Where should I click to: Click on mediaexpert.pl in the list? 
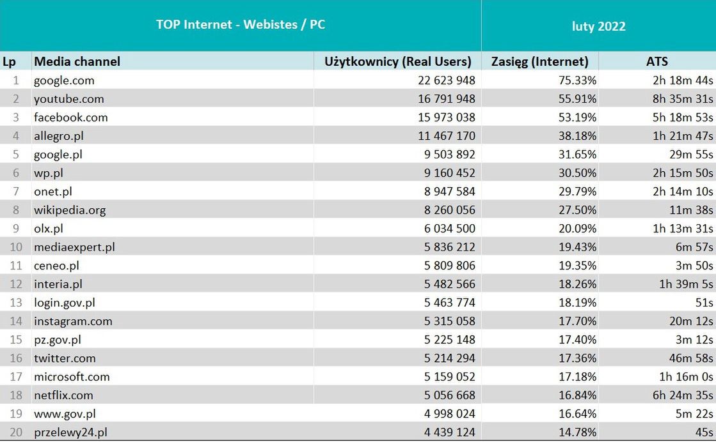pyautogui.click(x=74, y=247)
